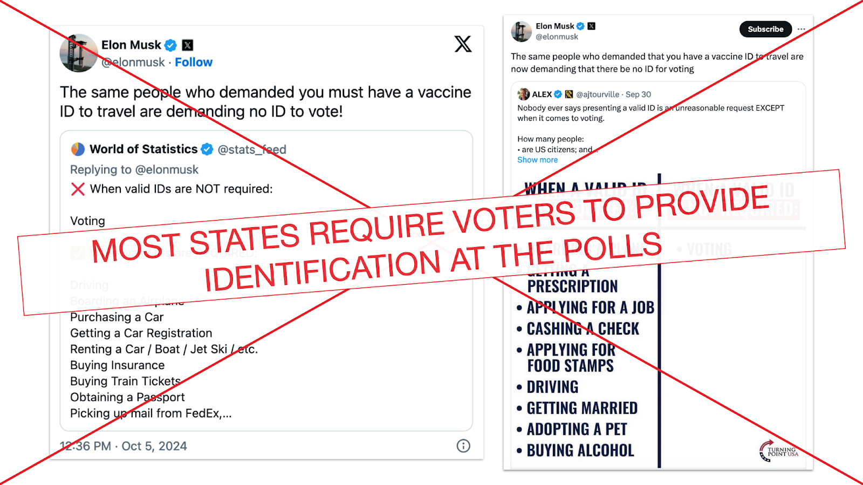Click World of Statistics profile avatar
This screenshot has height=485, width=863.
click(x=78, y=149)
